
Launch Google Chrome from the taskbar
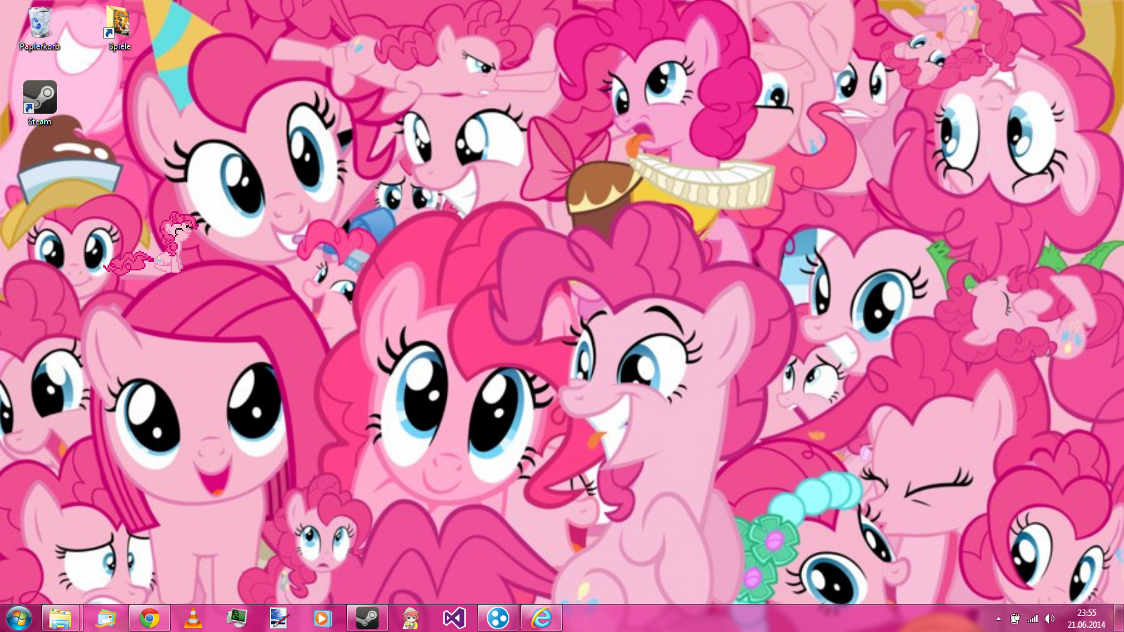tap(149, 619)
